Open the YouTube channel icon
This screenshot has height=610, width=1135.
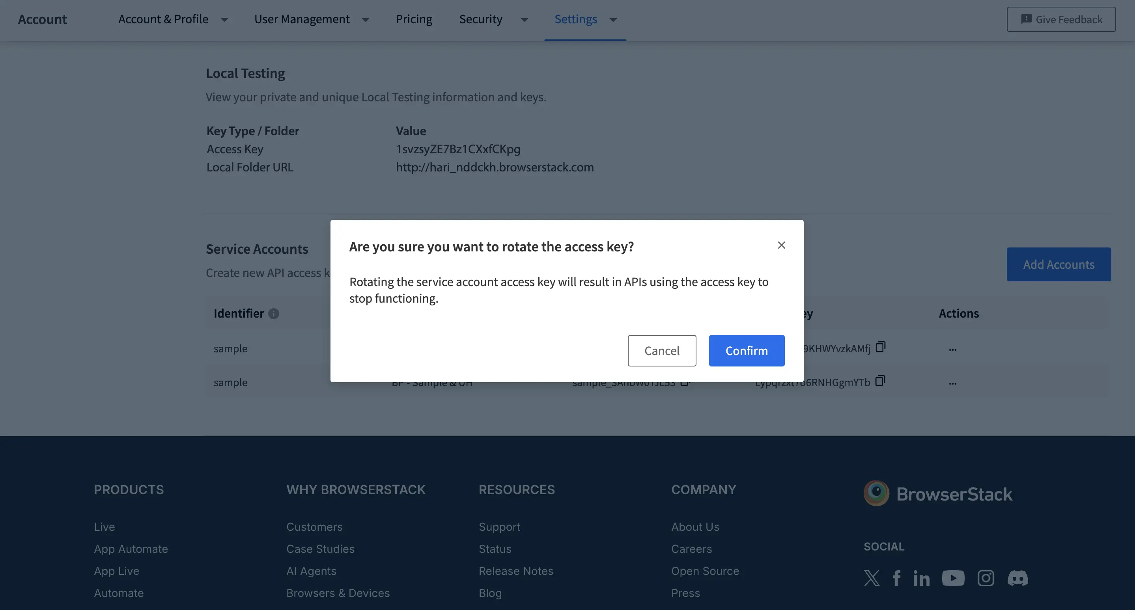point(953,578)
